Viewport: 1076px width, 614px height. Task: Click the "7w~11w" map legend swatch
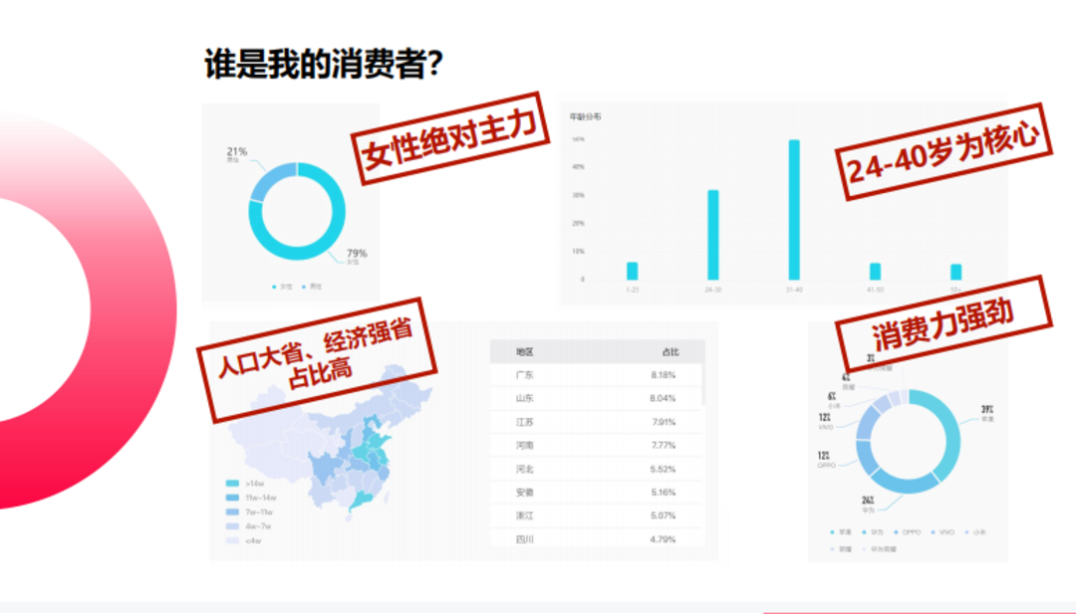(232, 512)
